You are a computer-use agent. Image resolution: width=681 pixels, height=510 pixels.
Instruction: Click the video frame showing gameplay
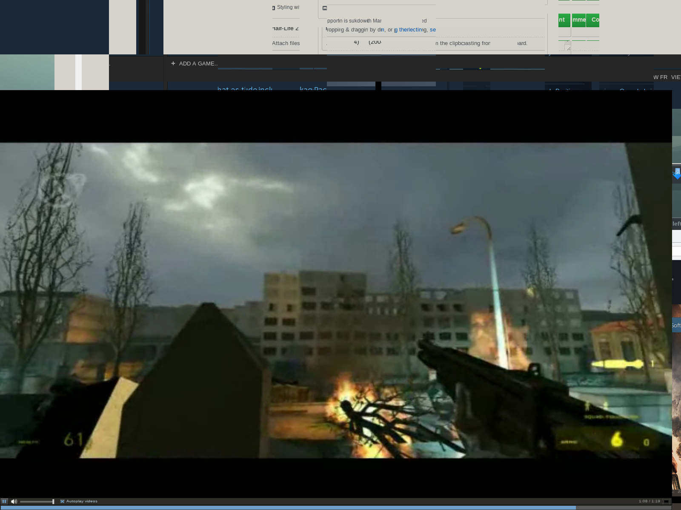tap(336, 300)
